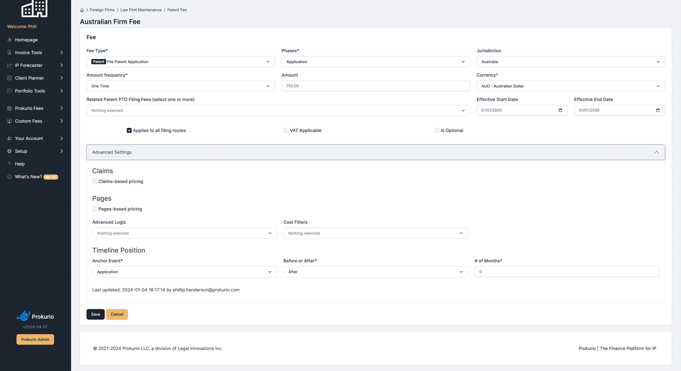Screen dimensions: 681x371
Task: Click the Custom Fees icon
Action: (x=9, y=121)
